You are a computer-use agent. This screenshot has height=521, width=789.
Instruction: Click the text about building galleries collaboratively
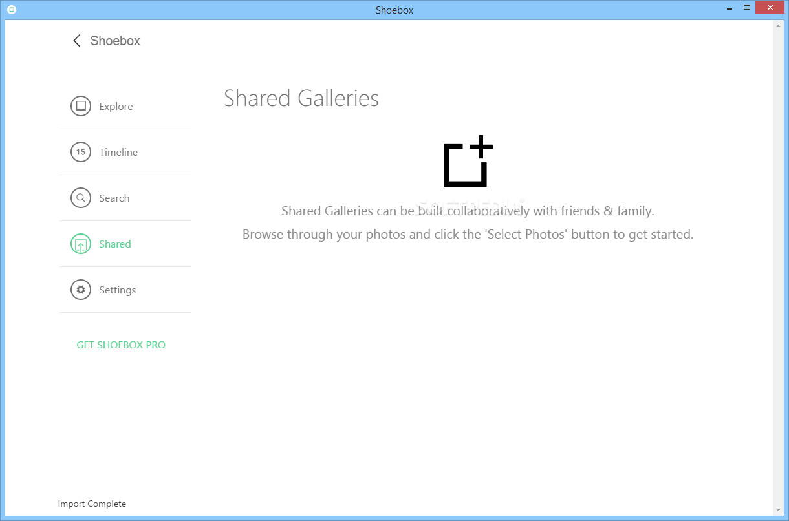click(x=468, y=211)
